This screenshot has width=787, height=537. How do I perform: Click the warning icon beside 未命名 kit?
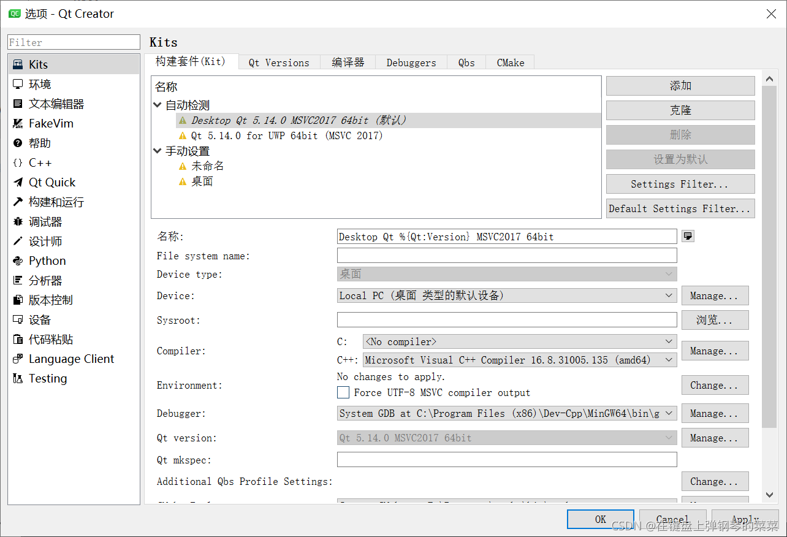[x=182, y=166]
